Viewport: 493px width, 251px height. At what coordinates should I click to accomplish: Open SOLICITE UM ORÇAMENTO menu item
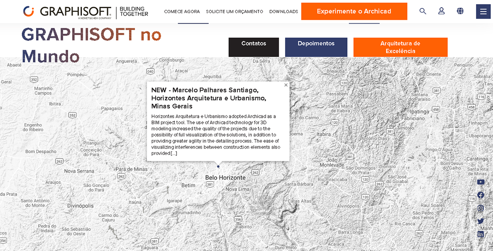click(x=235, y=12)
